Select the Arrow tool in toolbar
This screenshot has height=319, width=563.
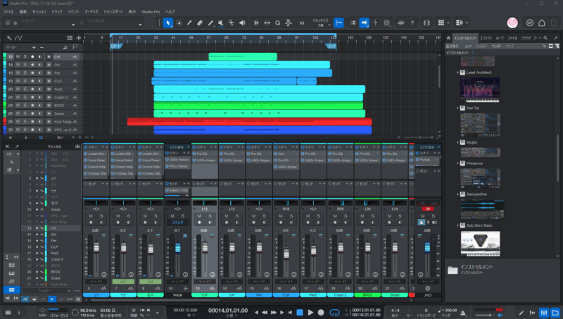click(x=169, y=23)
